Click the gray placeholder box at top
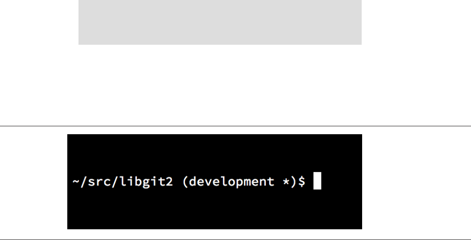This screenshot has height=240, width=471. (220, 22)
